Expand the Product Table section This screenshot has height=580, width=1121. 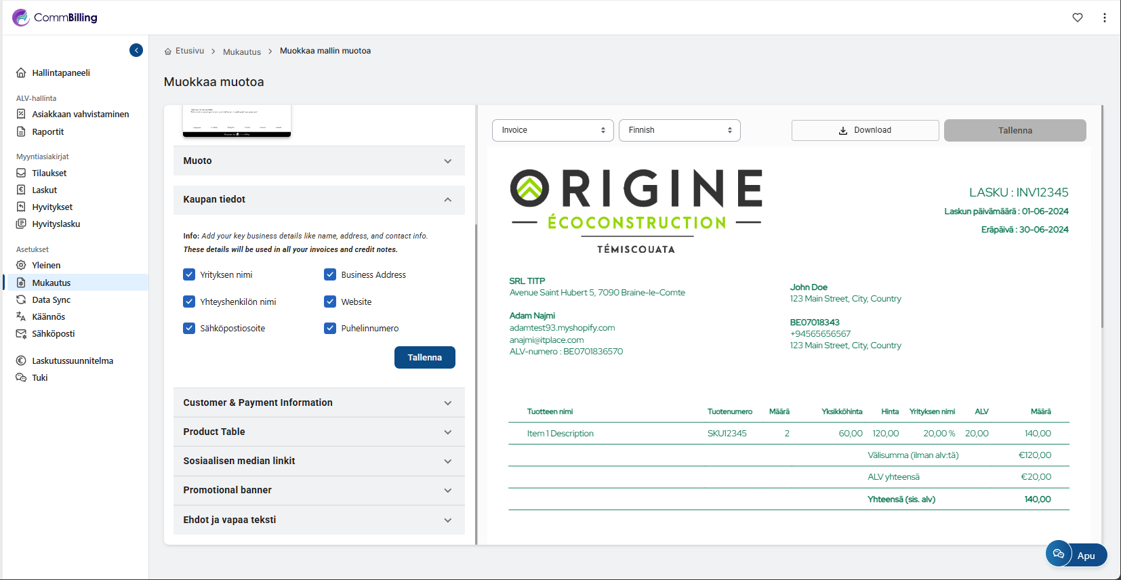[x=319, y=432]
